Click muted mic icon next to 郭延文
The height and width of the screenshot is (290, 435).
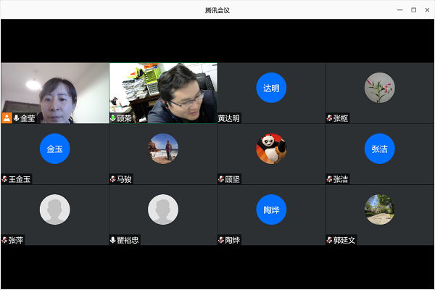[x=330, y=240]
